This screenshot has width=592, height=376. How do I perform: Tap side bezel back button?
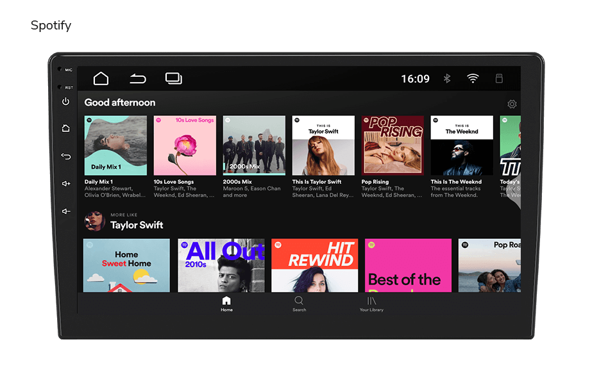[x=66, y=156]
